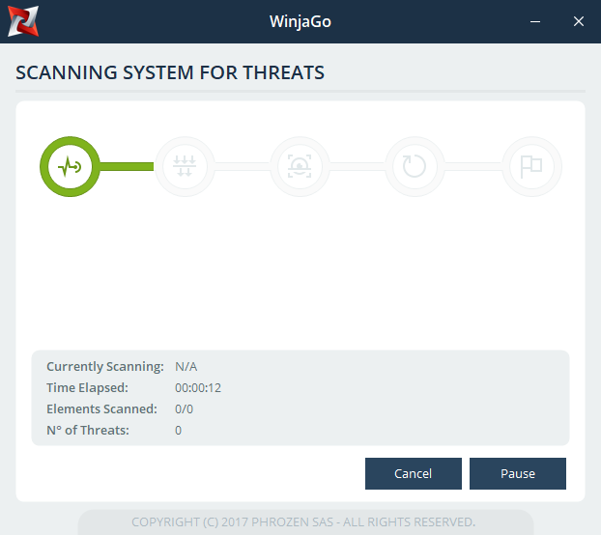The width and height of the screenshot is (601, 535).
Task: Click the 'SCANNING SYSTEM FOR THREATS' heading
Action: (170, 72)
